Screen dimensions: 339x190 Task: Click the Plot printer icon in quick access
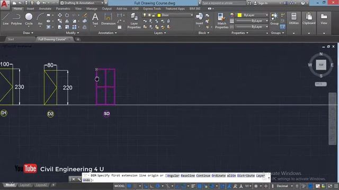pyautogui.click(x=38, y=3)
